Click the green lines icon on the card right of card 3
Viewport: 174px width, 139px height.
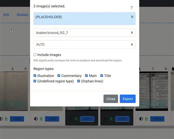pyautogui.click(x=41, y=119)
